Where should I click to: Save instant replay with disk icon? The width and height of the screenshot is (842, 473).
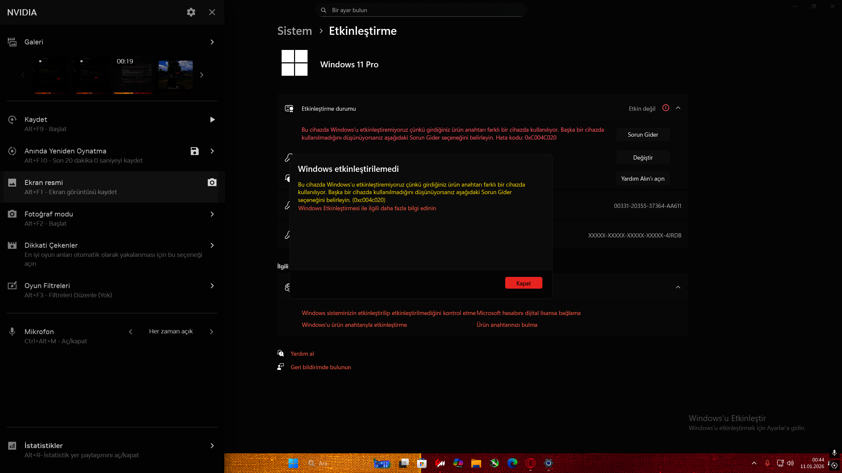(195, 151)
